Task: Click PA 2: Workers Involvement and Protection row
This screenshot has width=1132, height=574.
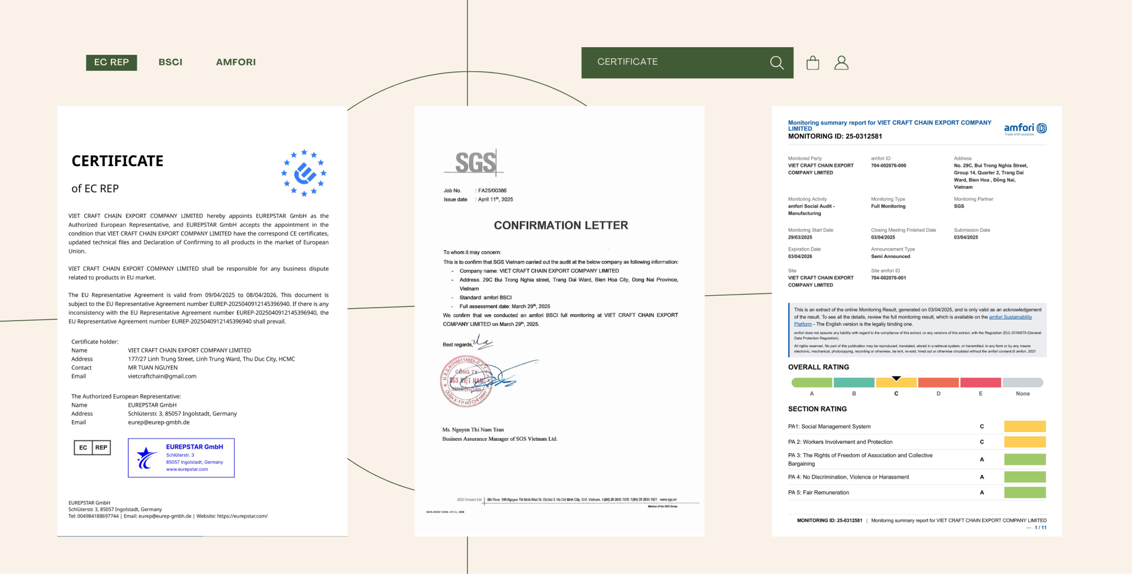Action: 917,442
